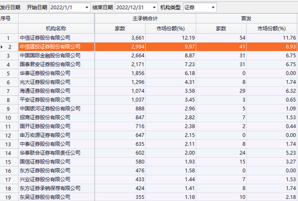Image resolution: width=298 pixels, height=201 pixels.
Task: Click row number 10 in 序号 column
Action: pyautogui.click(x=8, y=118)
